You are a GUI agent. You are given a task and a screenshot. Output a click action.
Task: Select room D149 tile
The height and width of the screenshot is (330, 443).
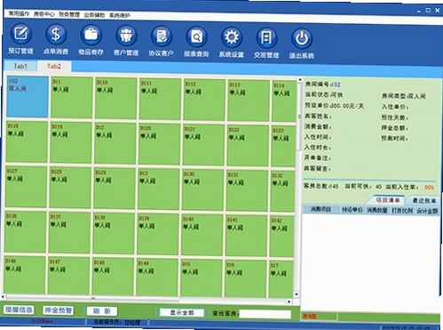click(157, 278)
